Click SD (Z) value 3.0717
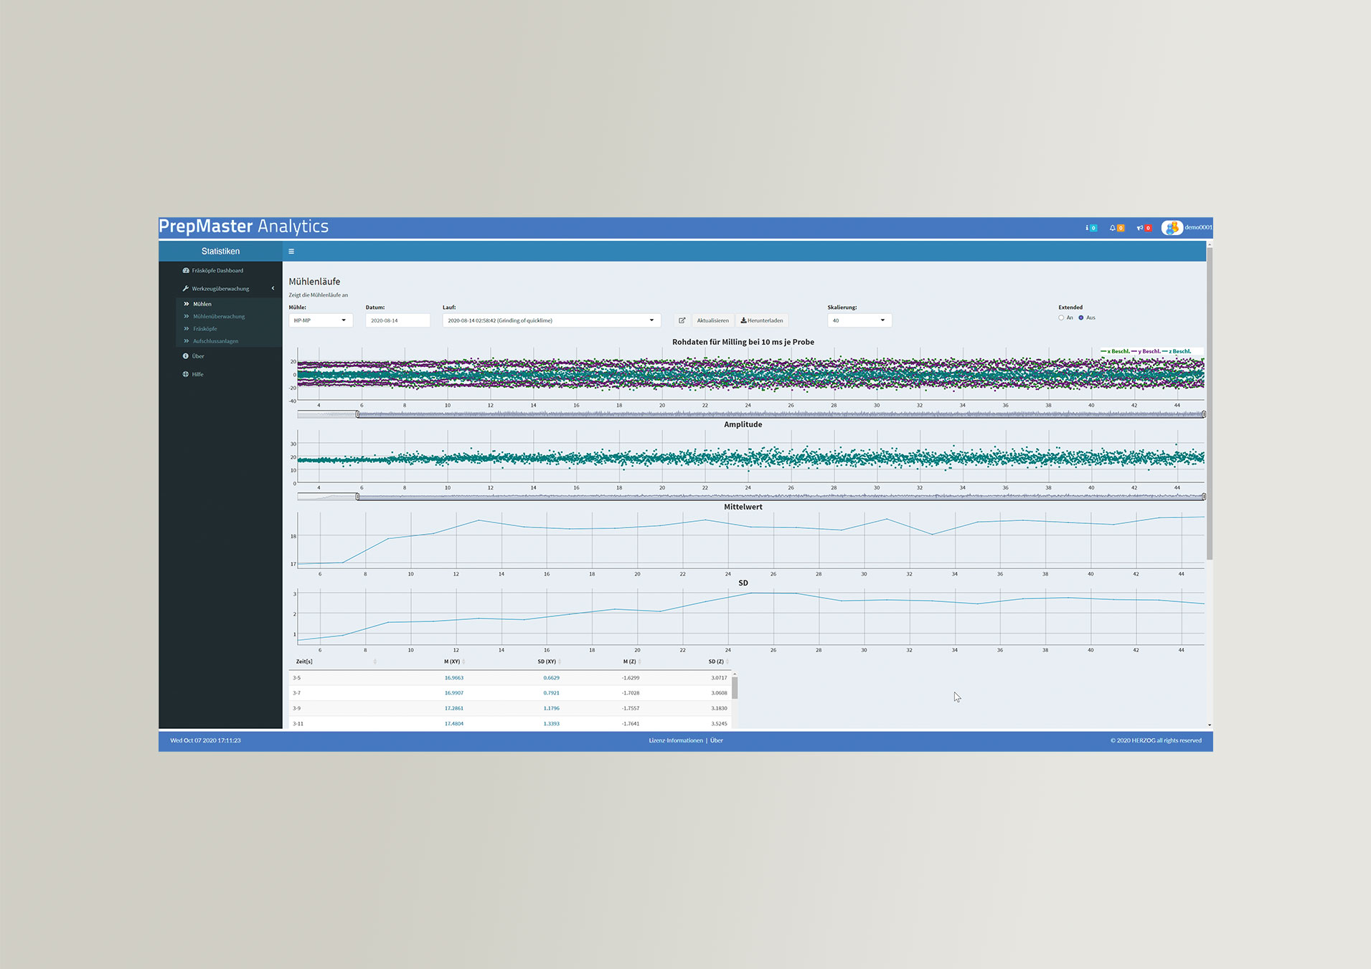1371x969 pixels. pos(719,678)
